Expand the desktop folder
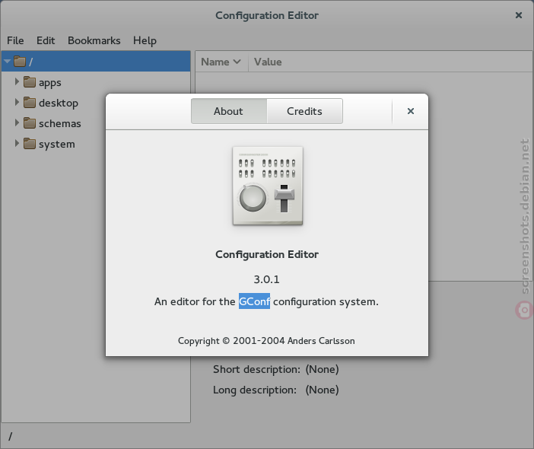 (x=17, y=102)
